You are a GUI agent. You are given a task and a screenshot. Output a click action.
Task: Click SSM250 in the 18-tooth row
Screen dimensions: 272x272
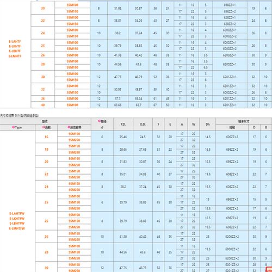(x=75, y=152)
